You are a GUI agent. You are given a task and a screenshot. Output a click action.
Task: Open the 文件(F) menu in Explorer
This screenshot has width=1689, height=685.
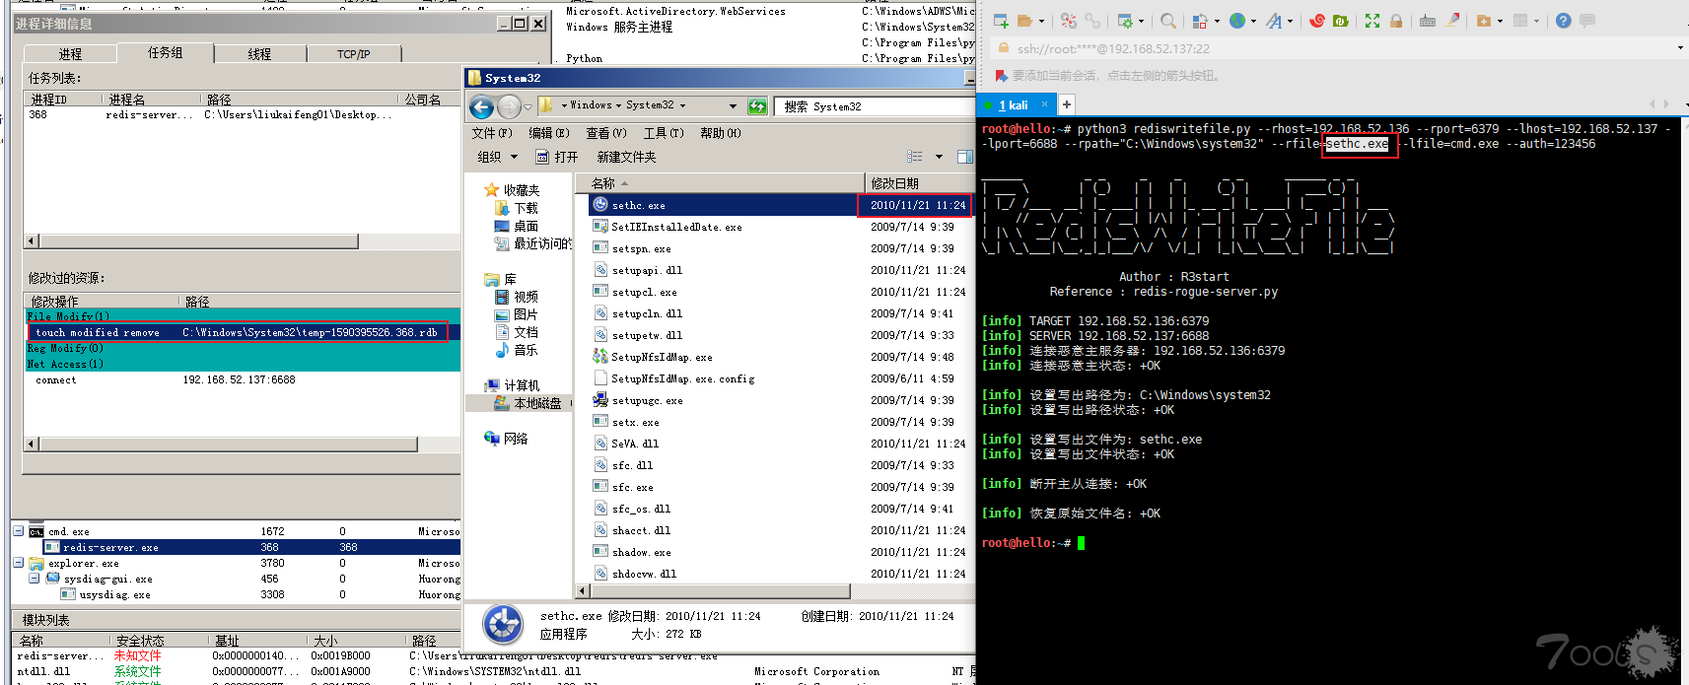click(x=491, y=133)
